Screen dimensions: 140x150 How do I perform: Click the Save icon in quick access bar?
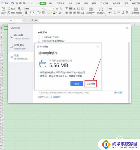coord(13,3)
